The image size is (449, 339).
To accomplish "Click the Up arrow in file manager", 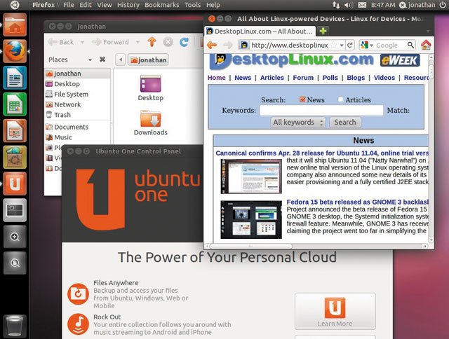I will (x=152, y=42).
